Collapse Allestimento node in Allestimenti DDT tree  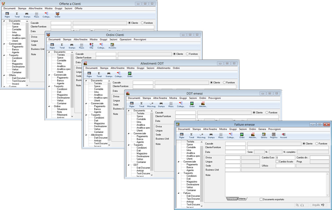click(86, 135)
